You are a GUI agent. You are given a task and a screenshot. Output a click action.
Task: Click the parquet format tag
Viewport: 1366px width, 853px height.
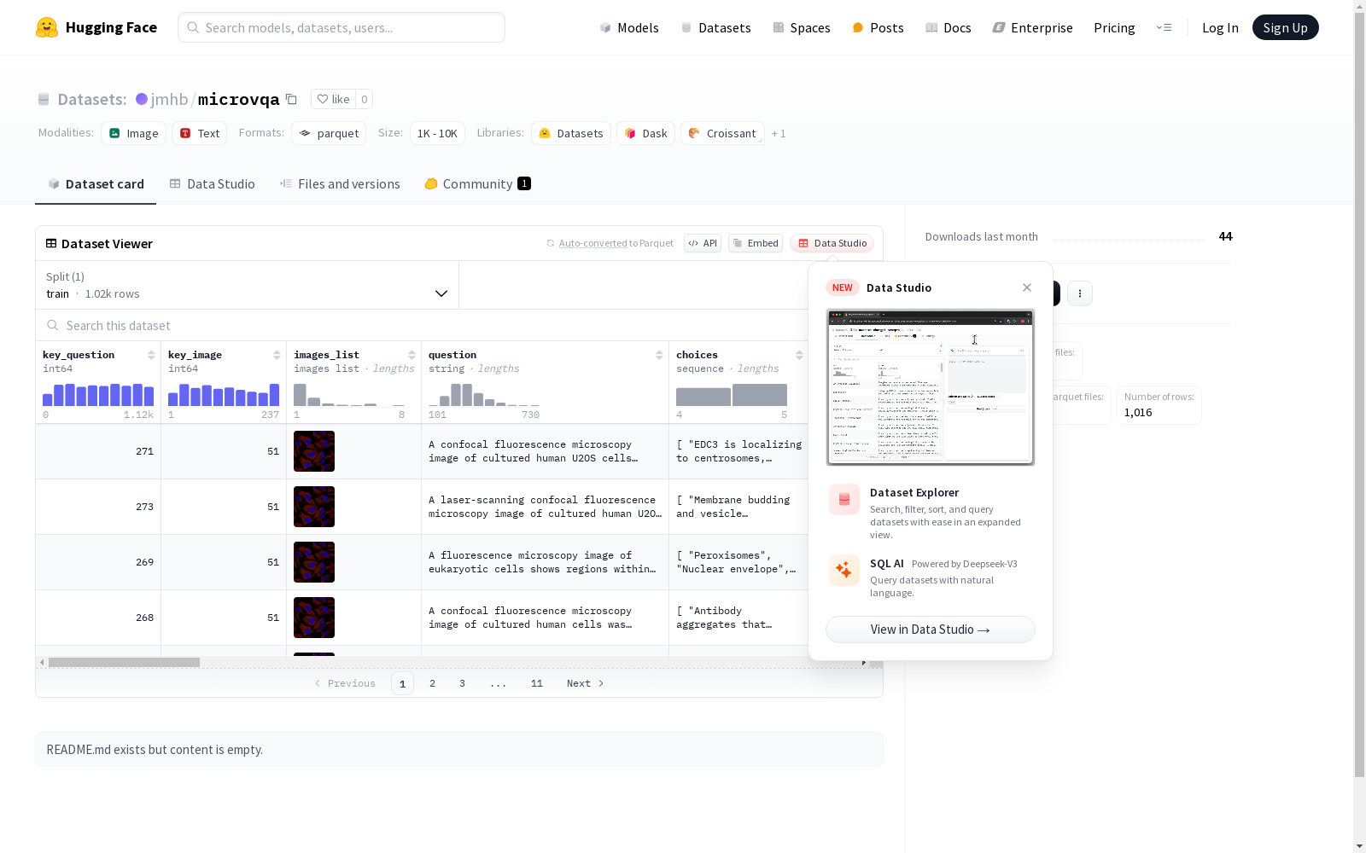(x=329, y=133)
